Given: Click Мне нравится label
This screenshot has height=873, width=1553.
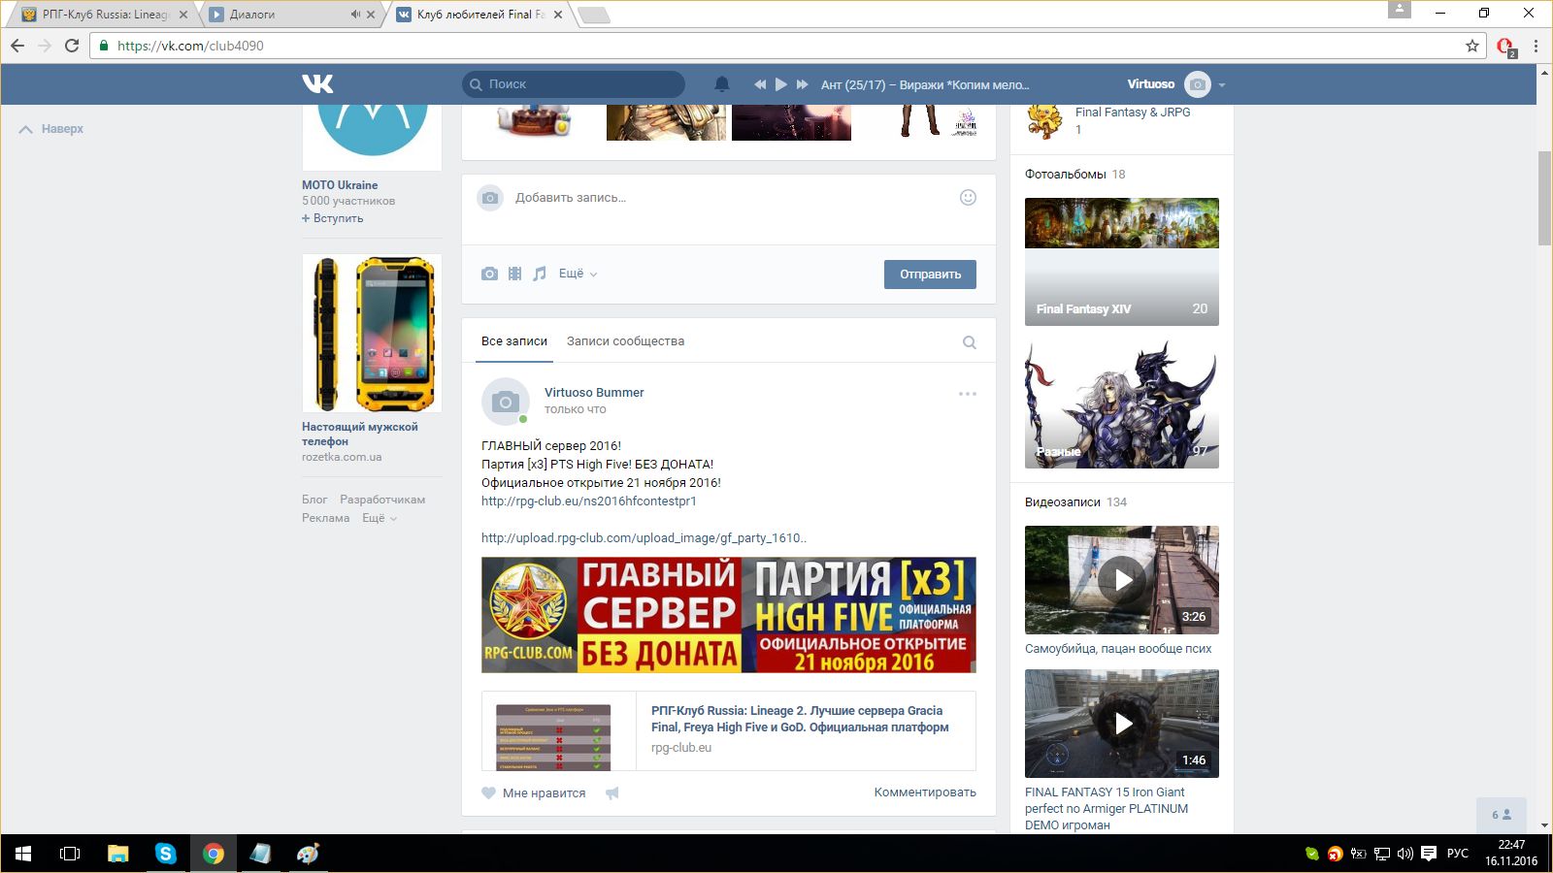Looking at the screenshot, I should pos(545,793).
